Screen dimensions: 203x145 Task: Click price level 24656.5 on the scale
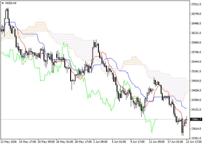coord(196,90)
